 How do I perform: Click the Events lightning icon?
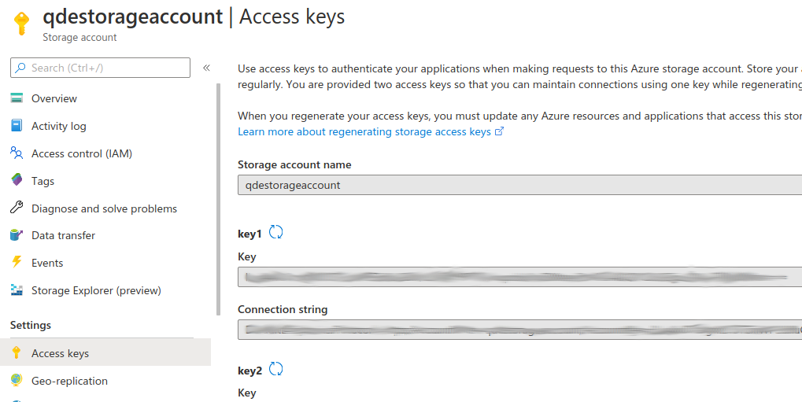(17, 263)
